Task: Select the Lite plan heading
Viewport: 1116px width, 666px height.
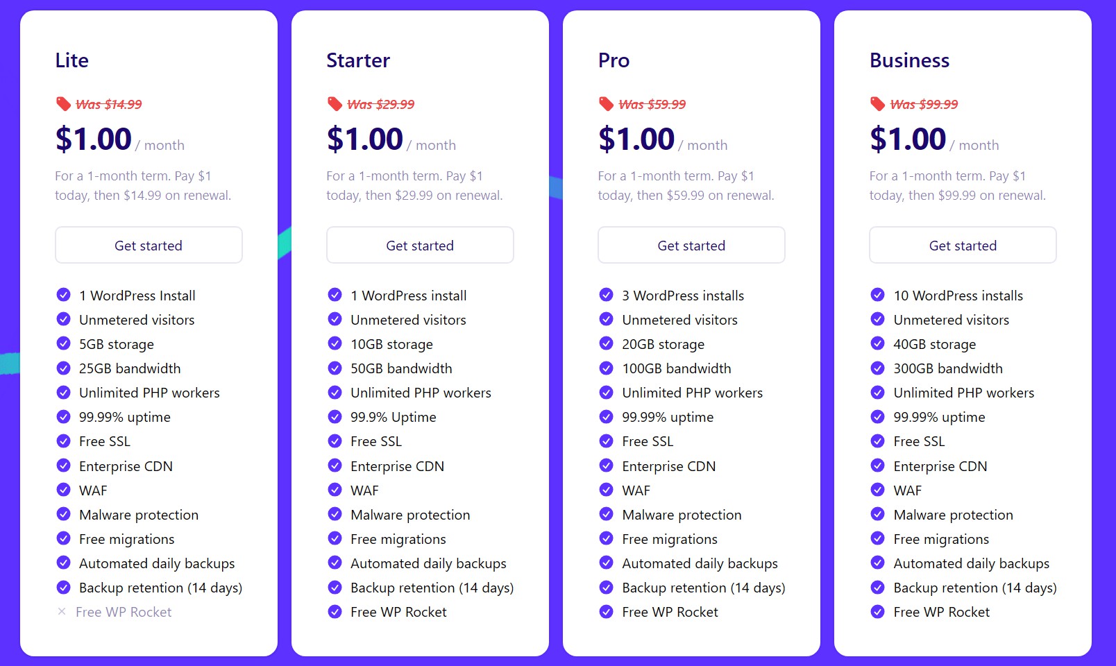Action: click(x=71, y=60)
